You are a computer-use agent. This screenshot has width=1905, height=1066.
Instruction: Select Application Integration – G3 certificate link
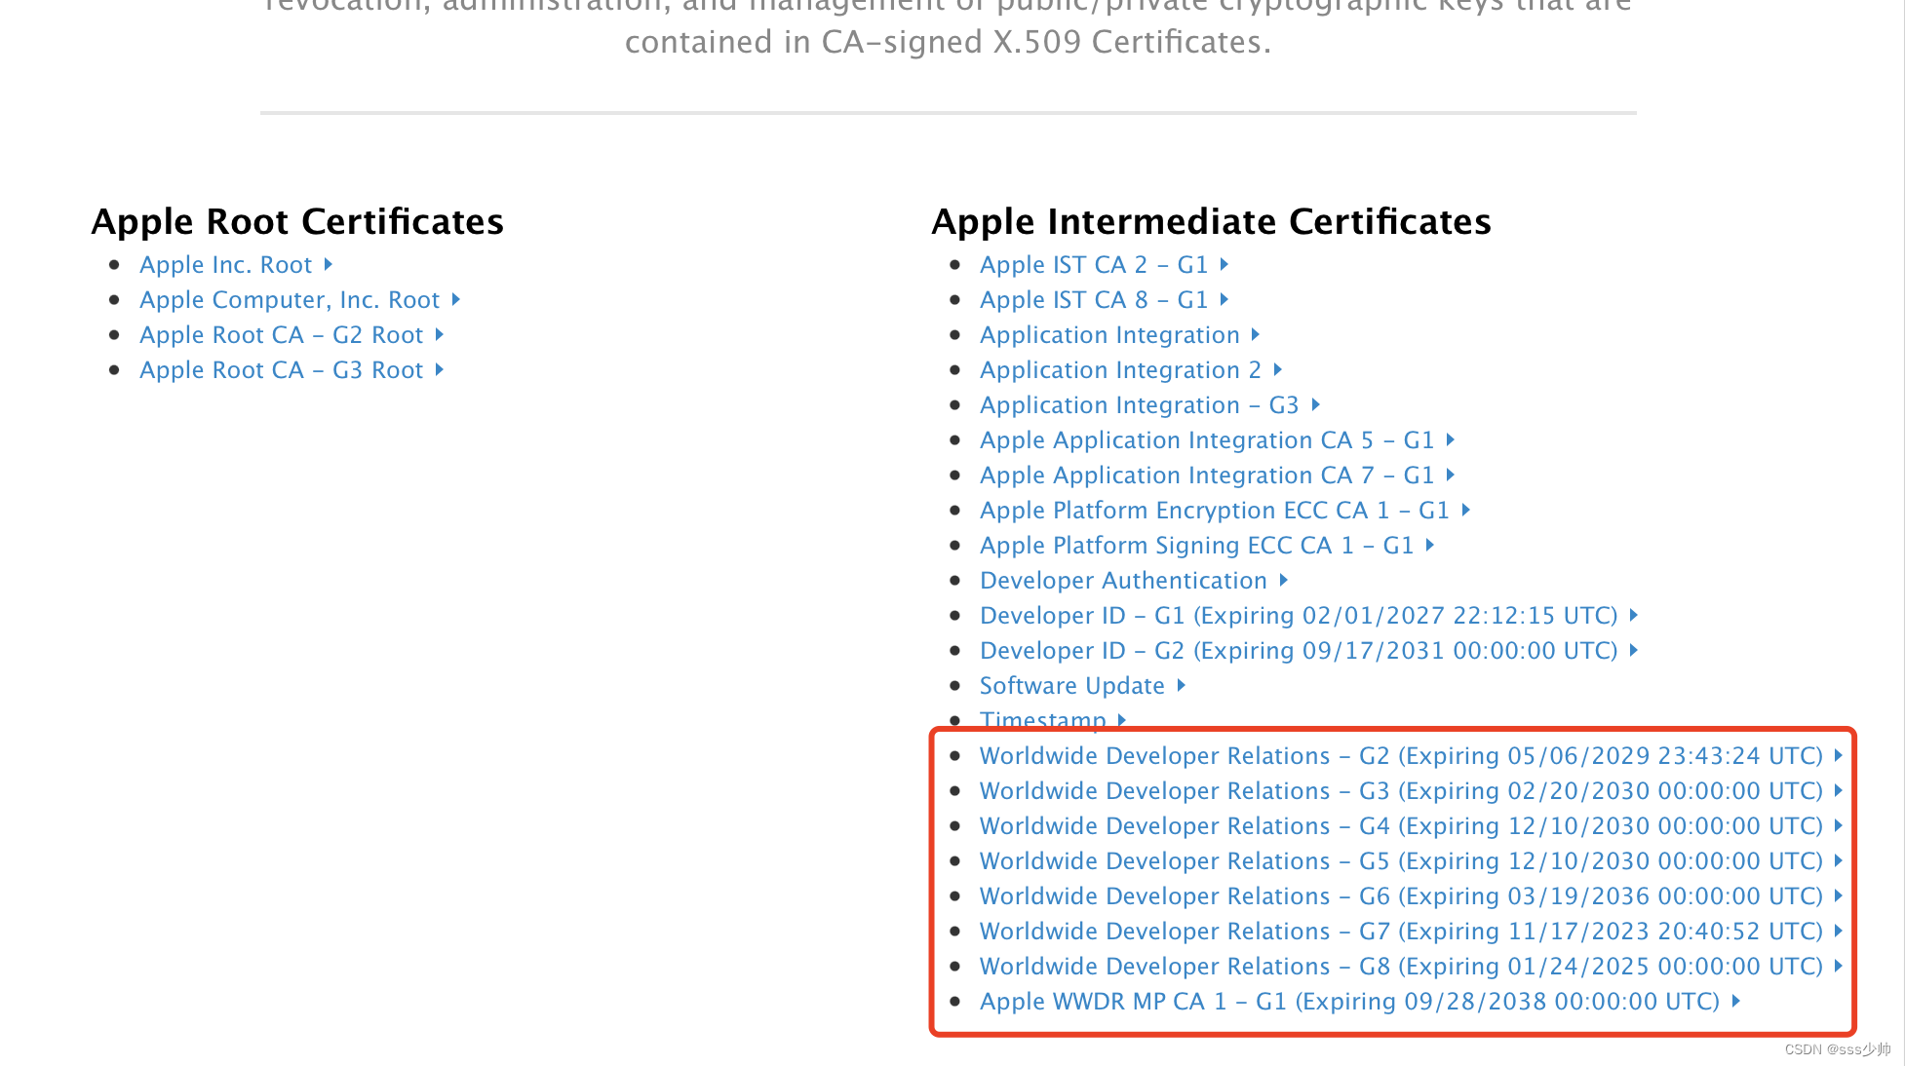click(1139, 405)
